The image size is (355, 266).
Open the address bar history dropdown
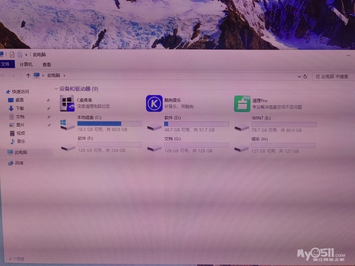point(299,76)
